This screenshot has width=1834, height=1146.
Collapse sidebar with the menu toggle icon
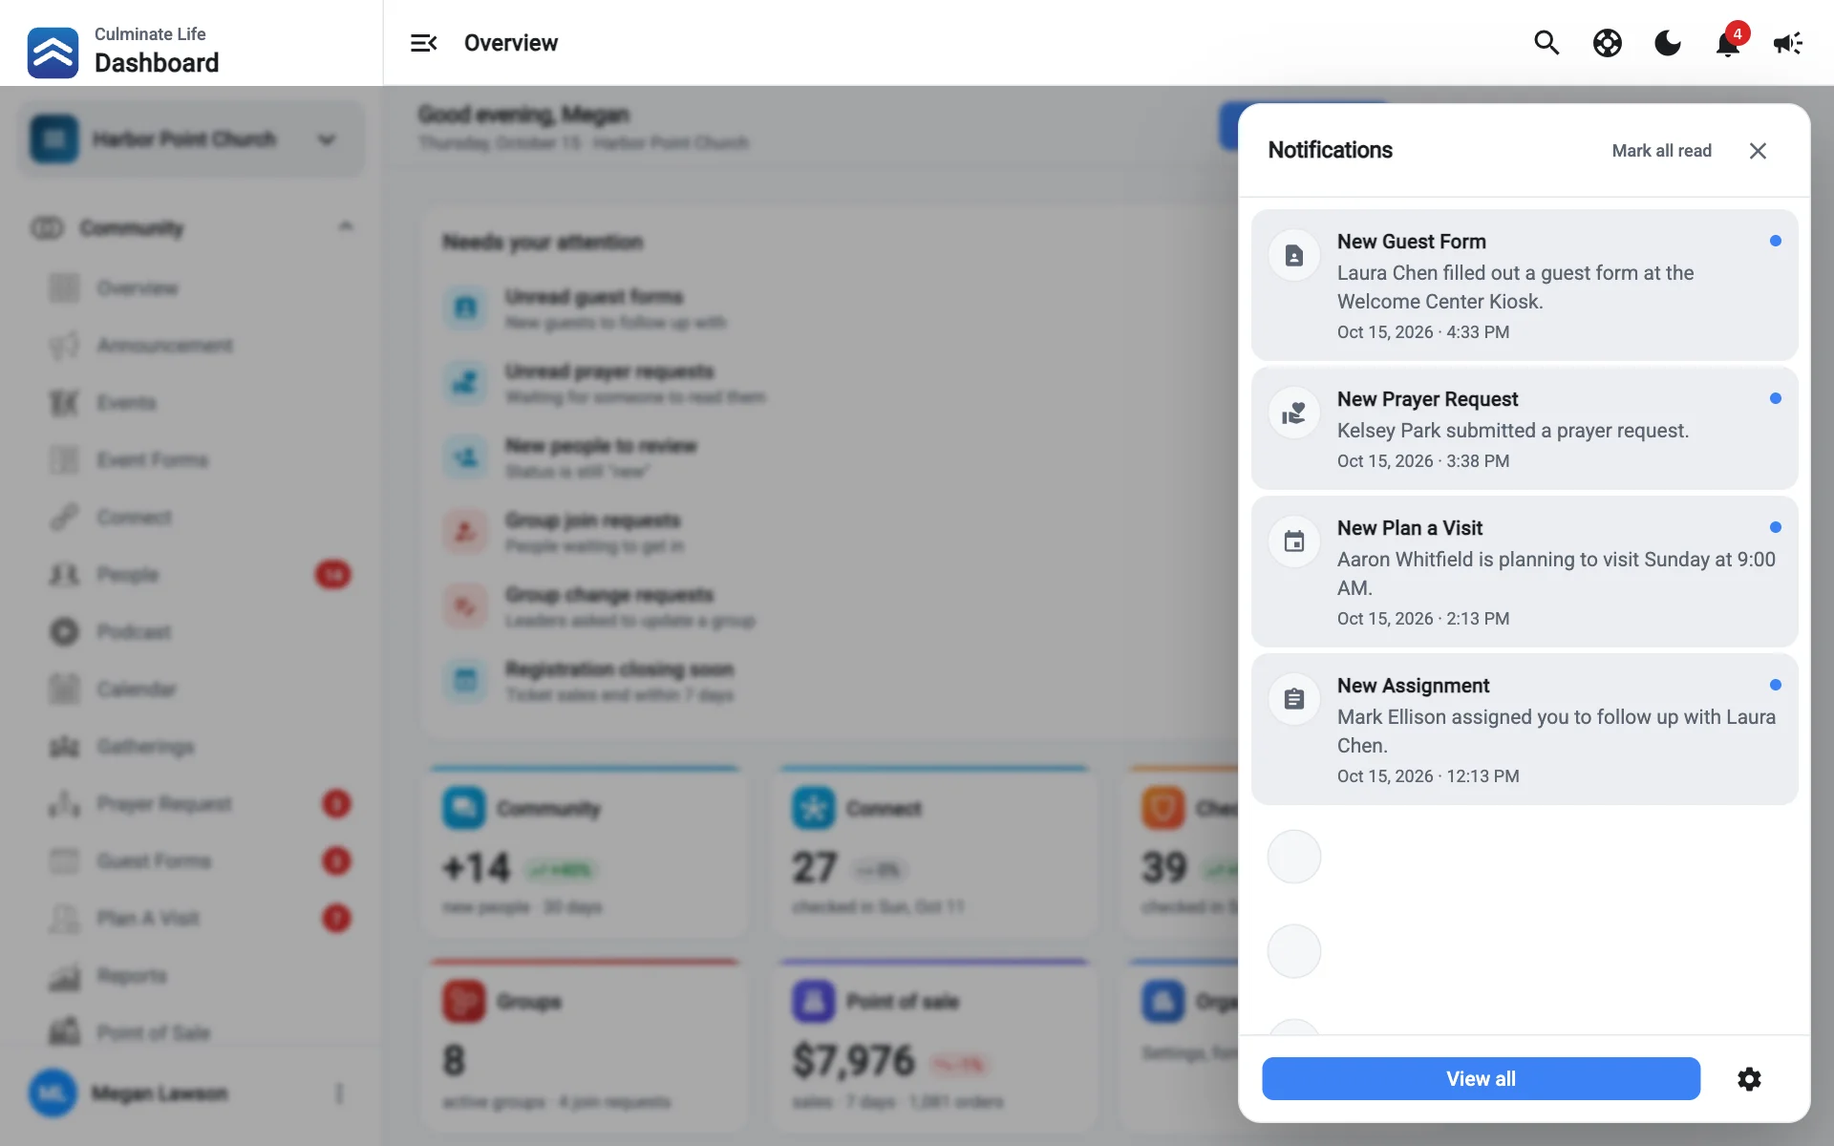point(424,43)
